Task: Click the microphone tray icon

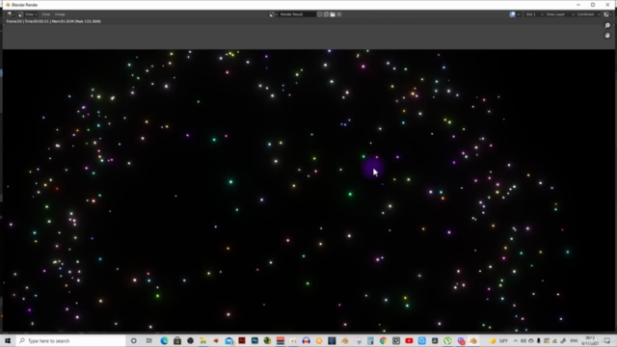Action: click(x=539, y=340)
